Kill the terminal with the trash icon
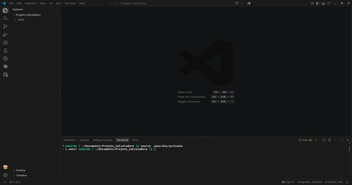Viewport: 352px width, 185px height. pos(329,140)
